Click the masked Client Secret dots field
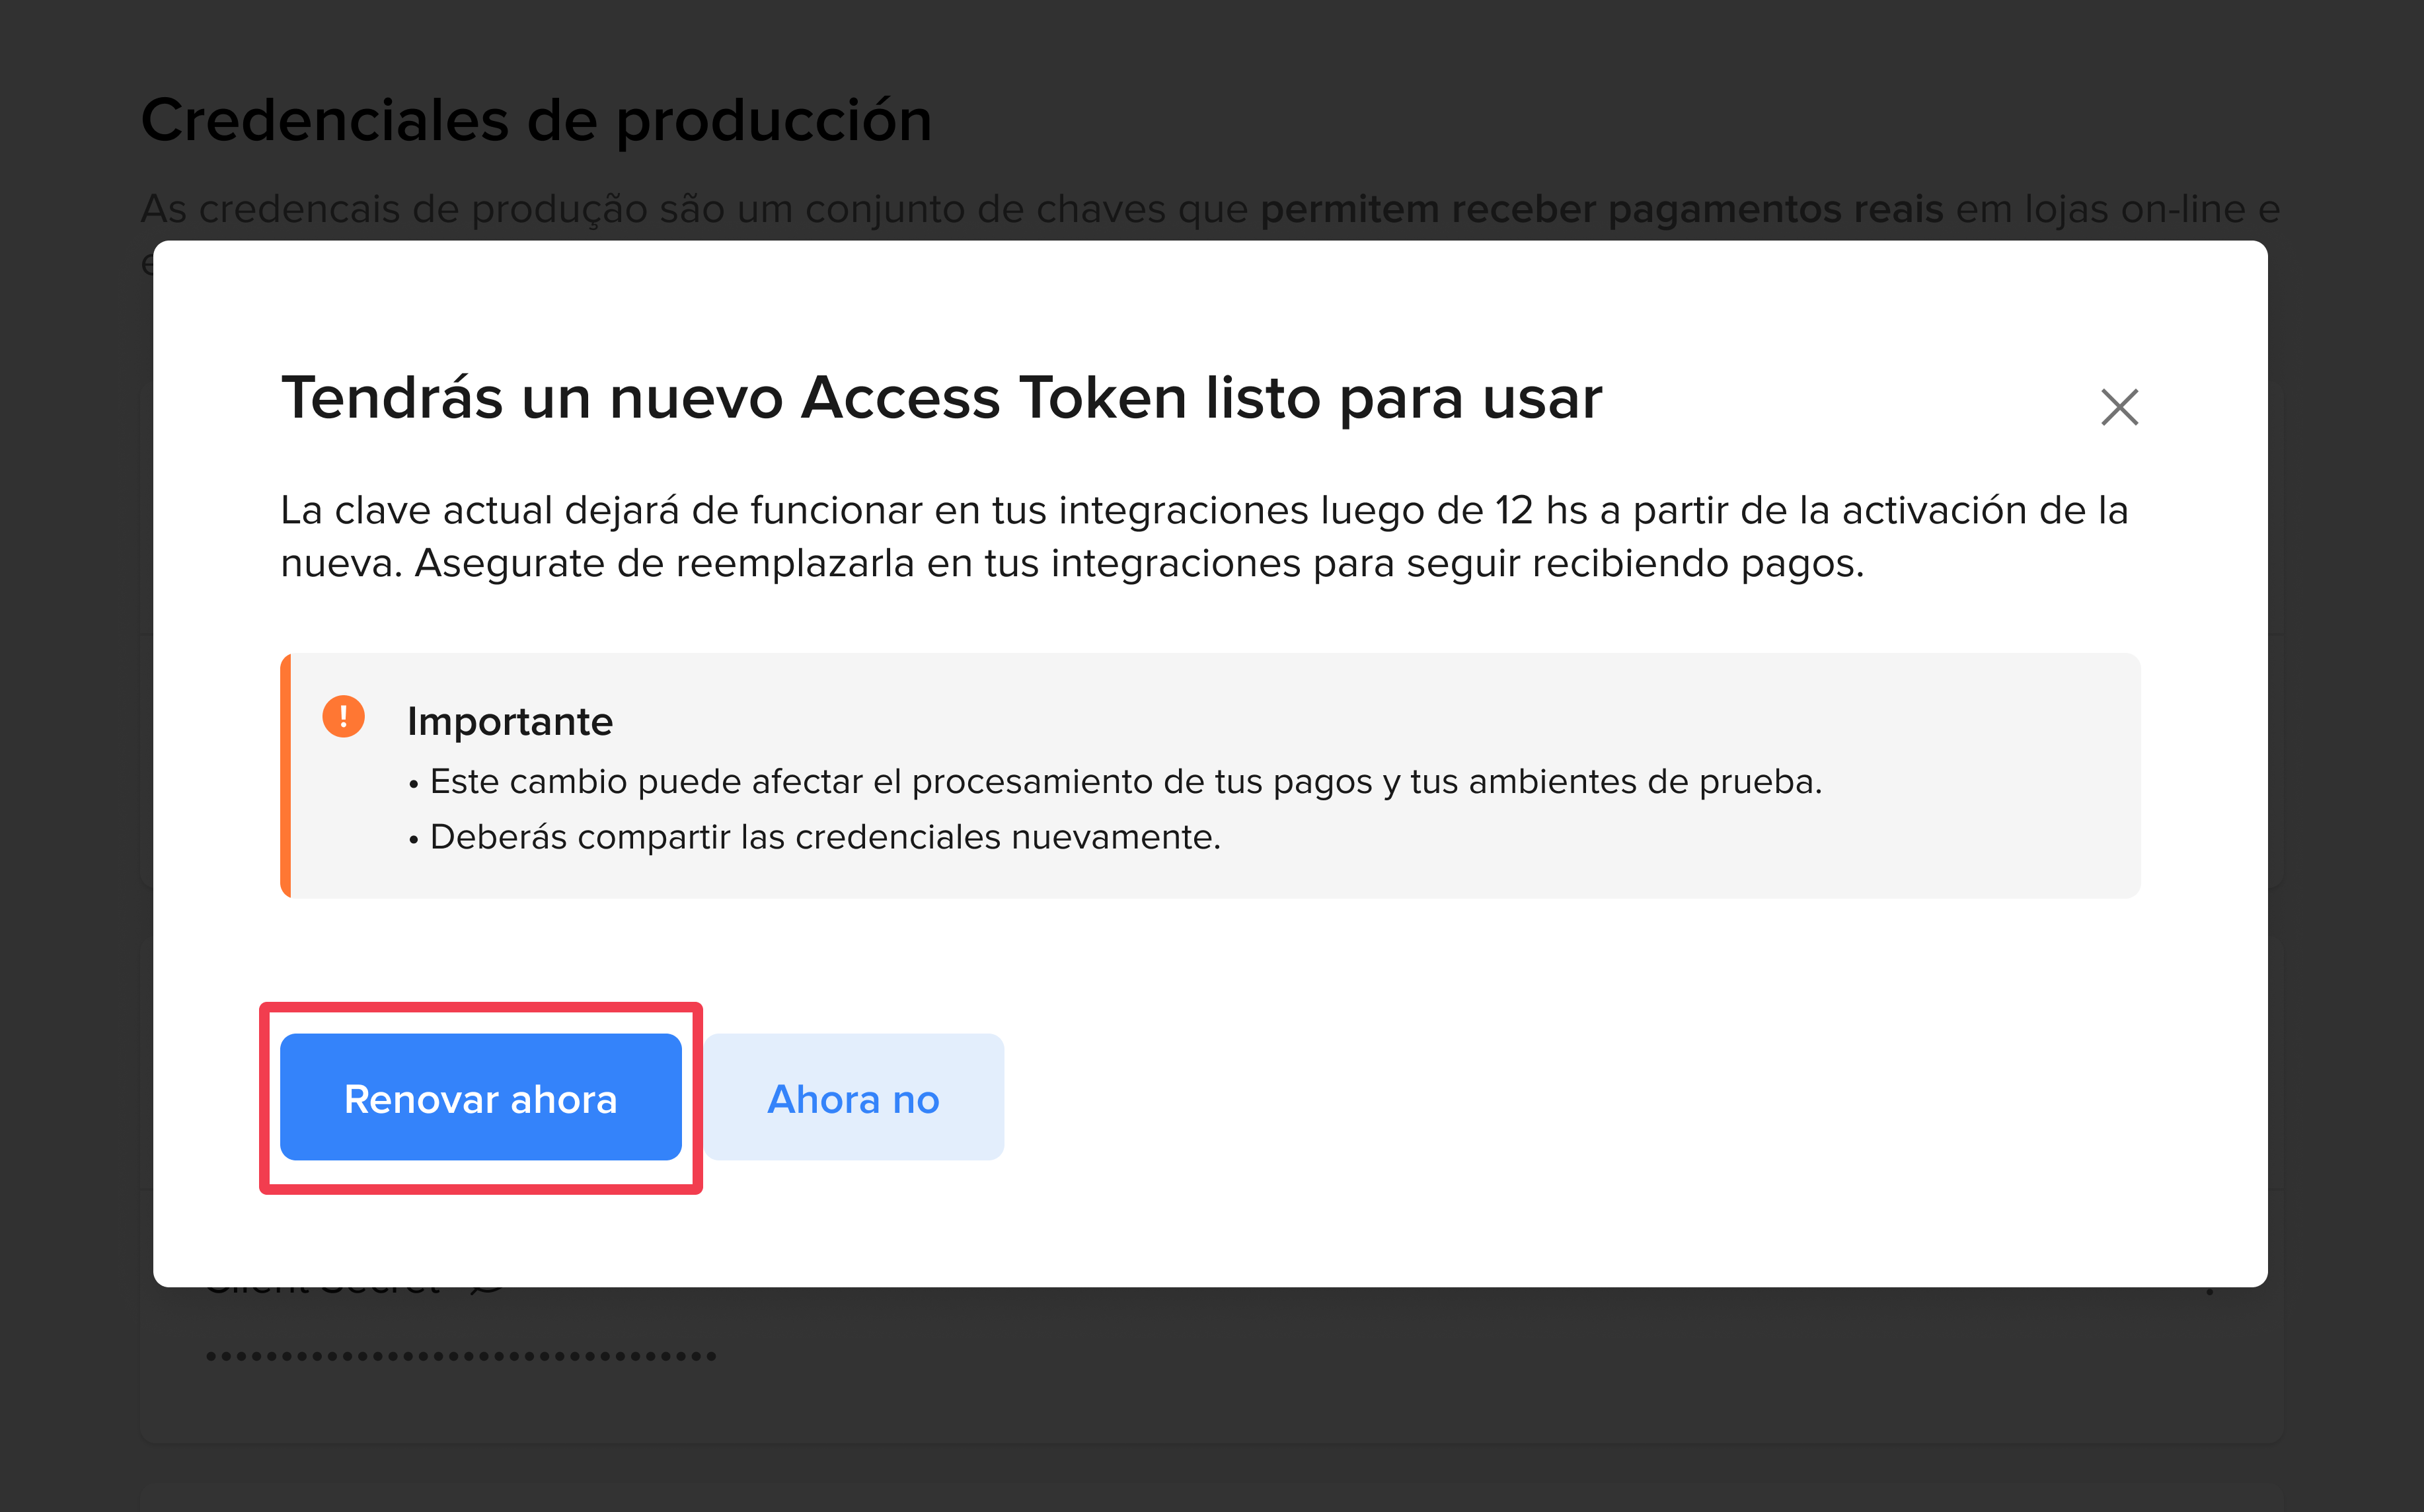Screen dimensions: 2424x1512 point(461,1357)
